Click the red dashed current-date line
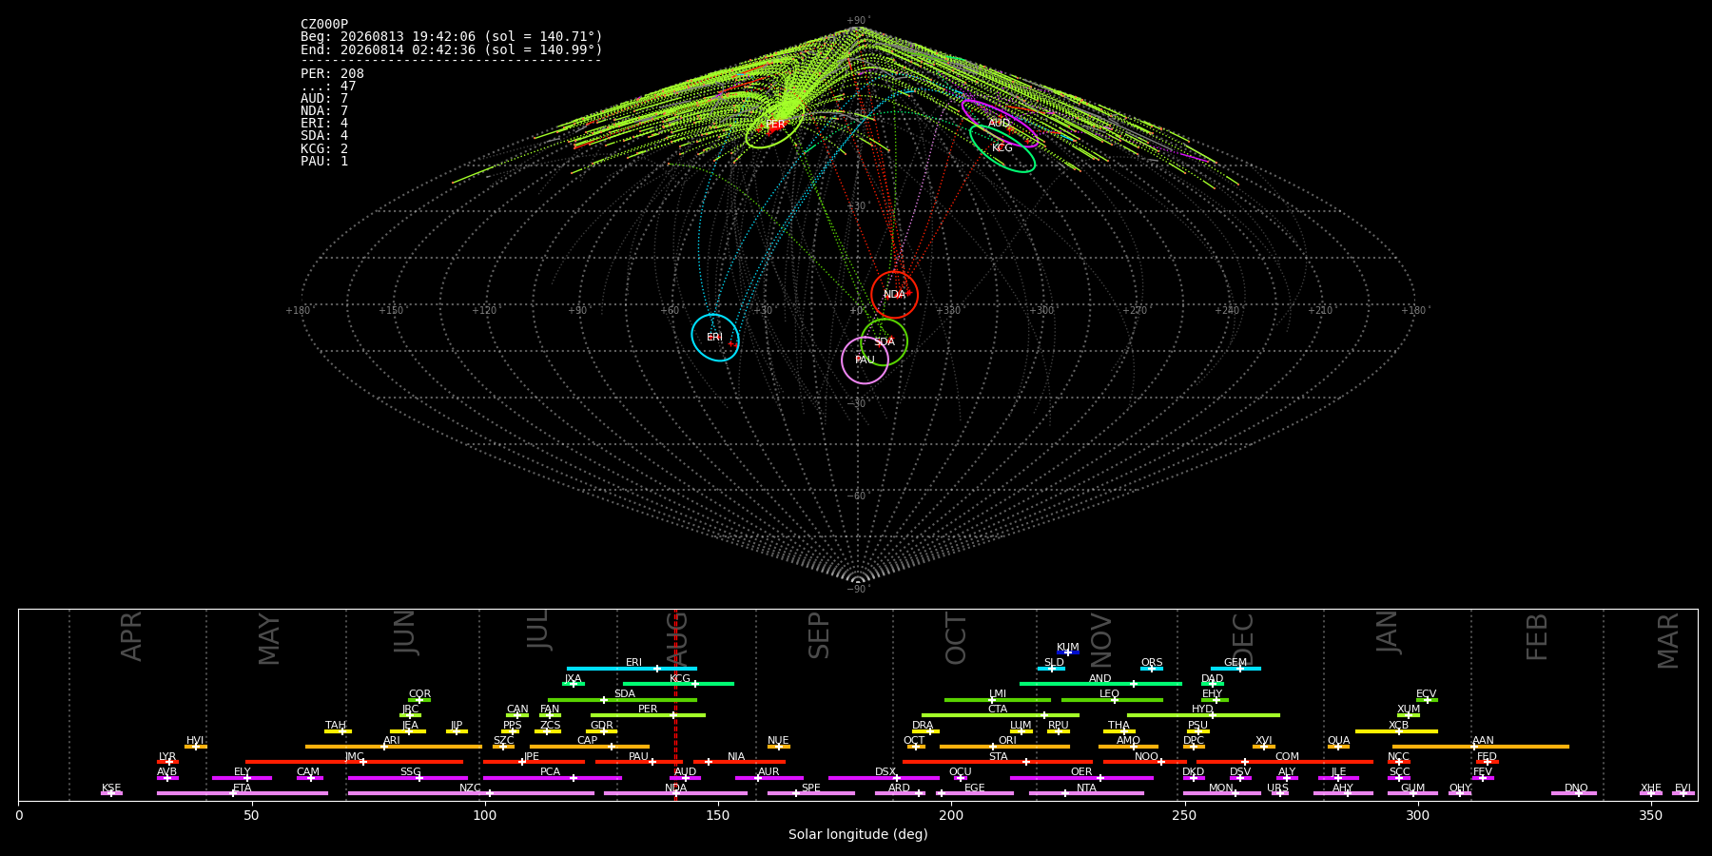1712x856 pixels. click(x=675, y=704)
